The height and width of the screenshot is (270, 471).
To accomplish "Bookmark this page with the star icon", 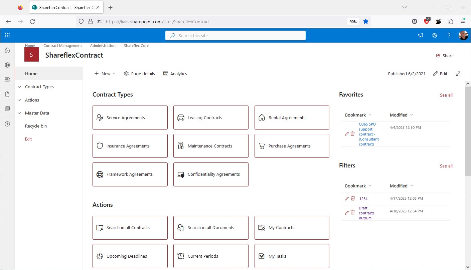I will pos(365,21).
